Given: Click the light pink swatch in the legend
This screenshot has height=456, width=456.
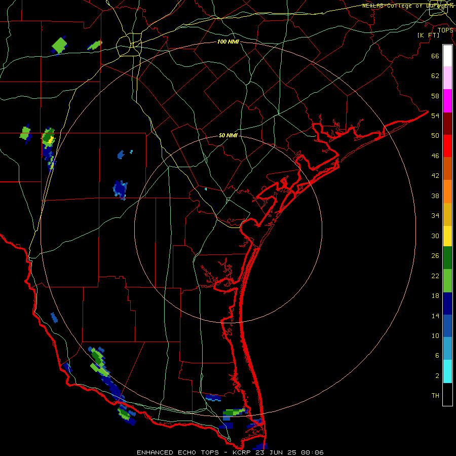Looking at the screenshot, I should [x=447, y=78].
